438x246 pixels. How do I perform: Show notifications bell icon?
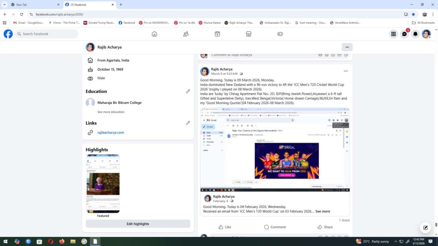point(415,34)
